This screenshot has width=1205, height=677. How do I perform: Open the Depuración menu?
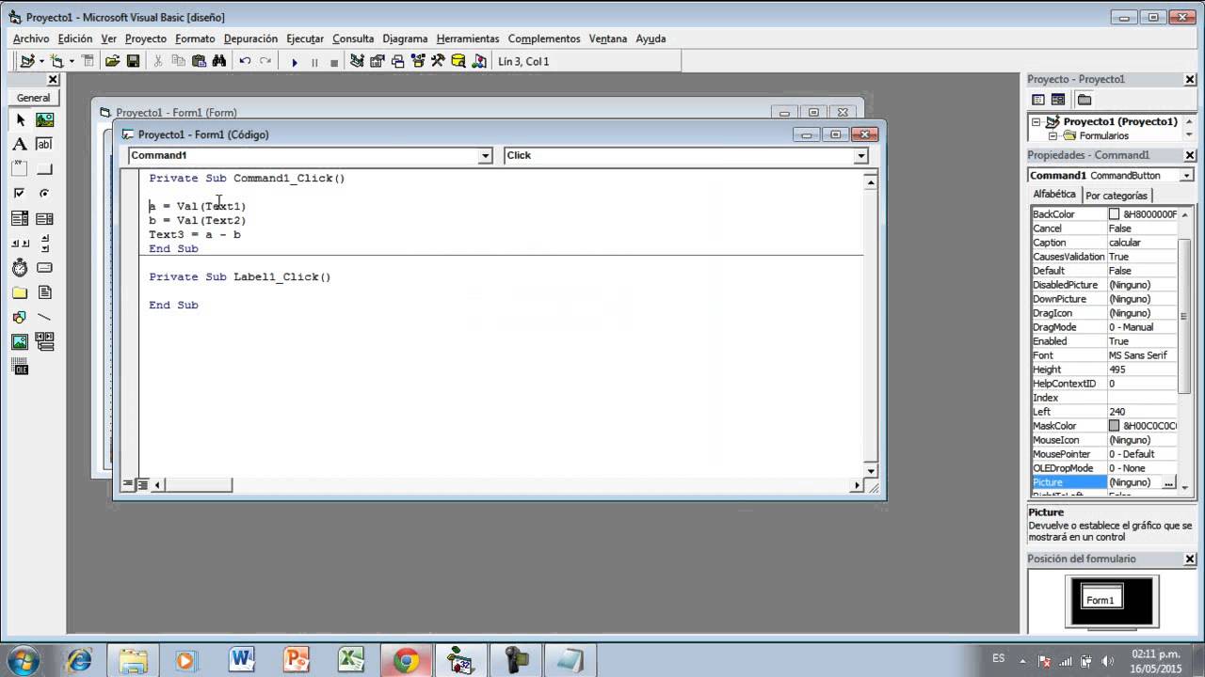[250, 39]
